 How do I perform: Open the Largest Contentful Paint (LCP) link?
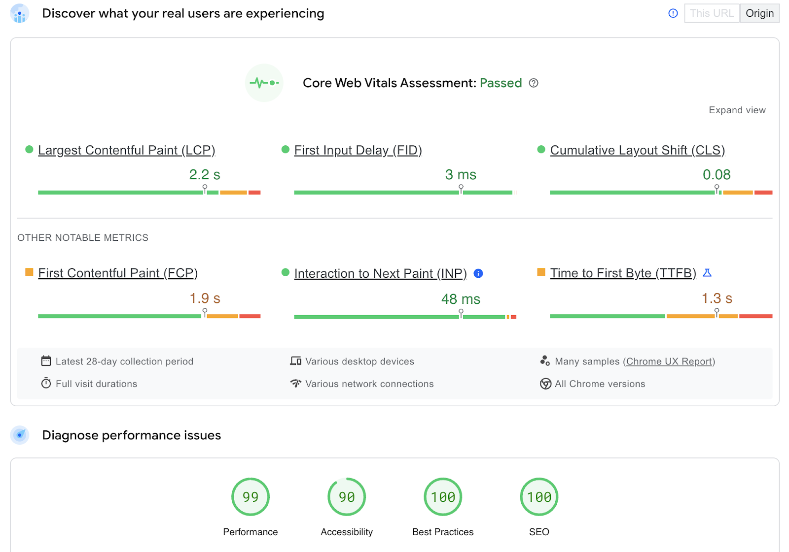126,150
